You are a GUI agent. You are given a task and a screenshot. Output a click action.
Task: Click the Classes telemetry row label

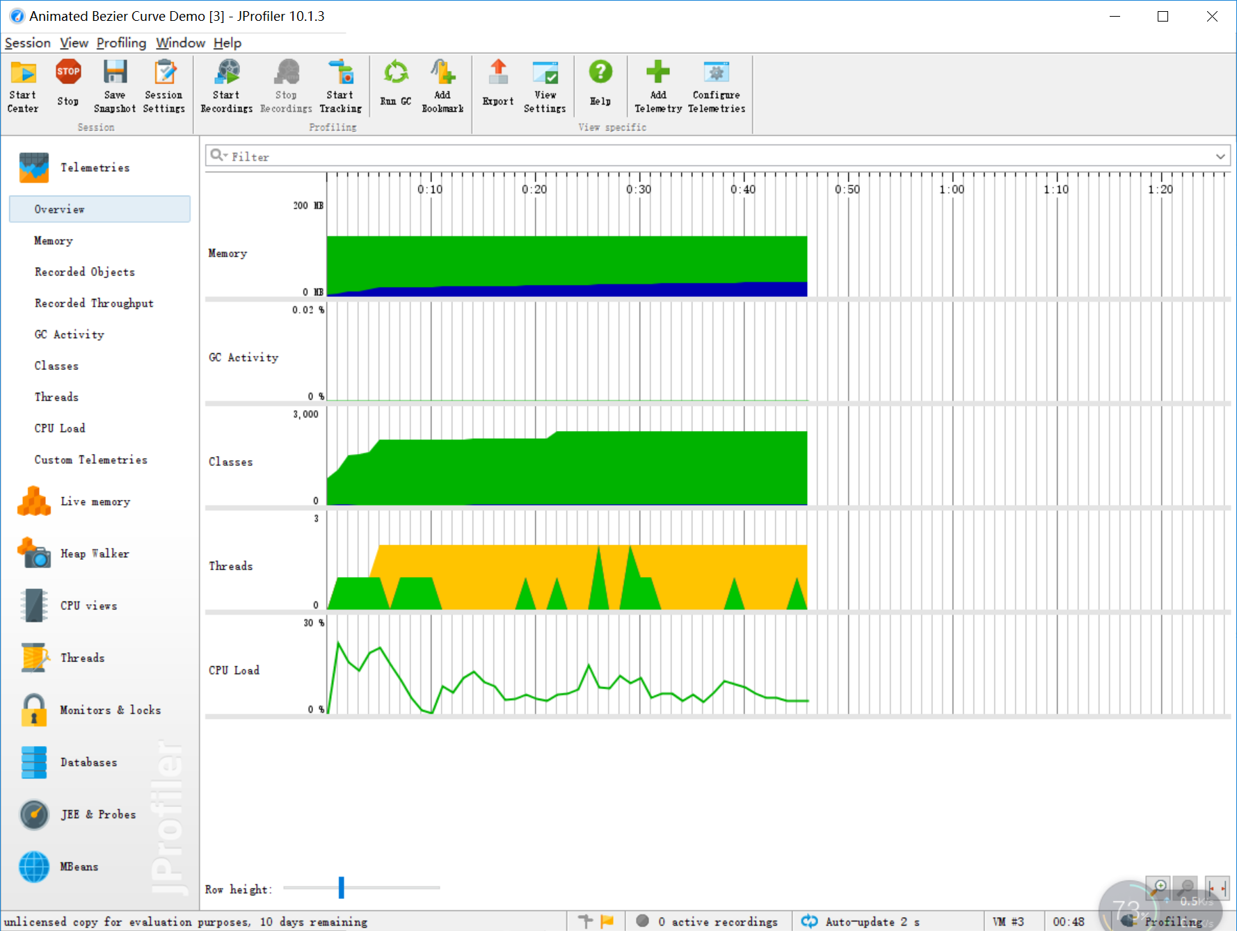[230, 462]
